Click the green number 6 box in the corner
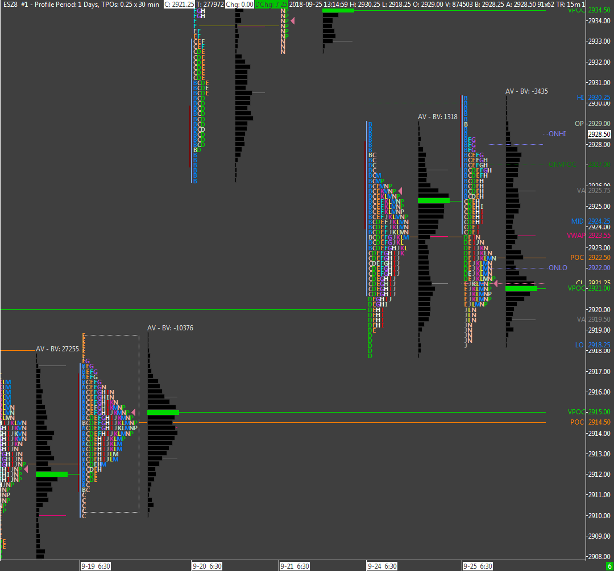 coord(609,566)
